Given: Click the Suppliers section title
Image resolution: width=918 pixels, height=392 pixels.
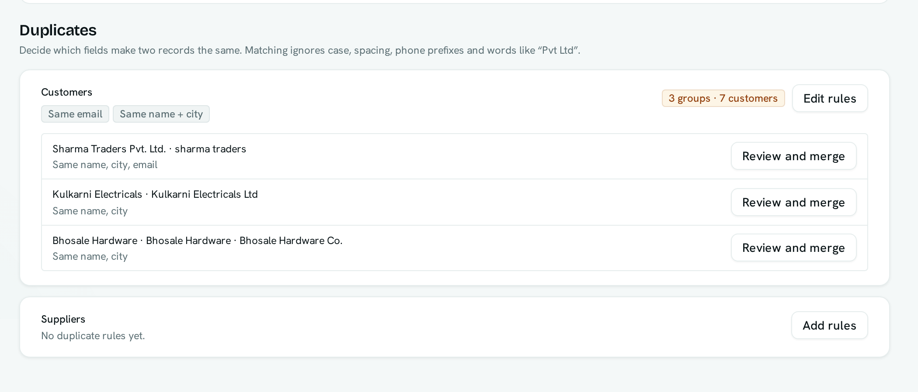Looking at the screenshot, I should point(63,319).
